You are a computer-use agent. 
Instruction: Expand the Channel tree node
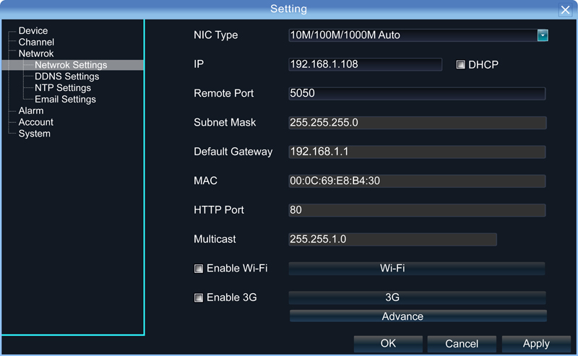coord(36,42)
